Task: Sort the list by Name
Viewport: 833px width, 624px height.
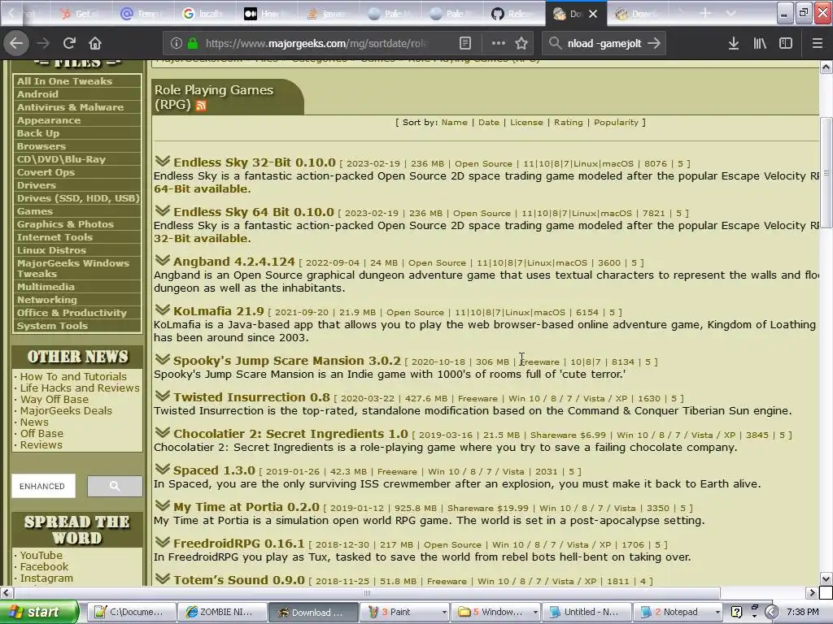Action: (454, 122)
